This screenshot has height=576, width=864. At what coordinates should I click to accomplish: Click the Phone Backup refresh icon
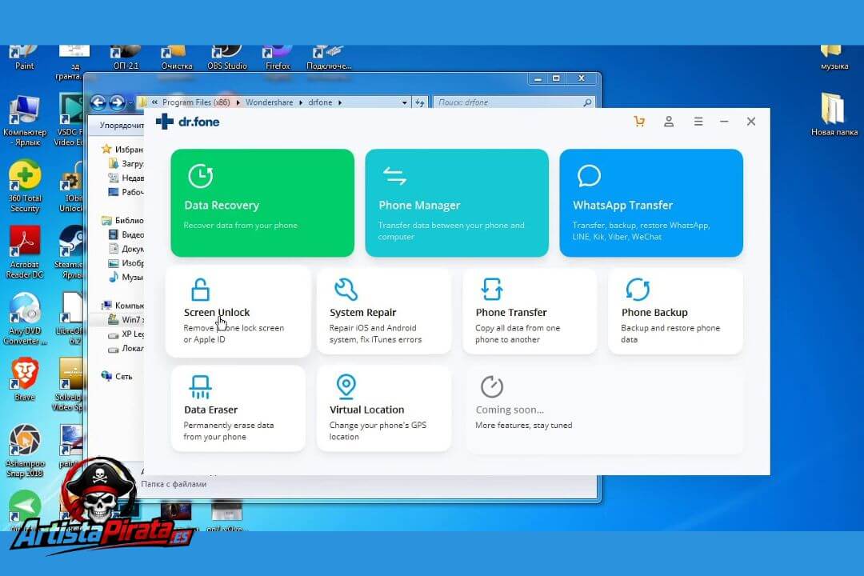(638, 290)
